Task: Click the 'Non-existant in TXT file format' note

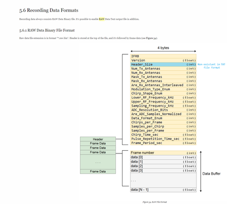Action: tap(212, 66)
